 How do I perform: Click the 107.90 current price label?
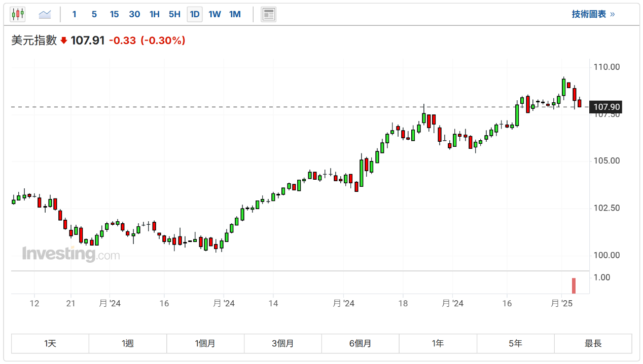606,107
